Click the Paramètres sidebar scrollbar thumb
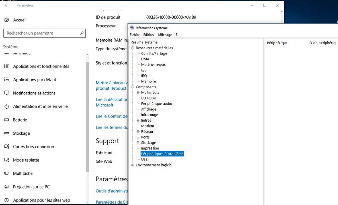338x205 pixels. 87,116
